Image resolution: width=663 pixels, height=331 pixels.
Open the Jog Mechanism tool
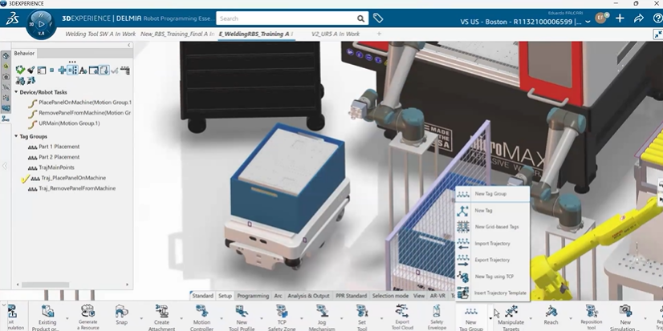[322, 312]
